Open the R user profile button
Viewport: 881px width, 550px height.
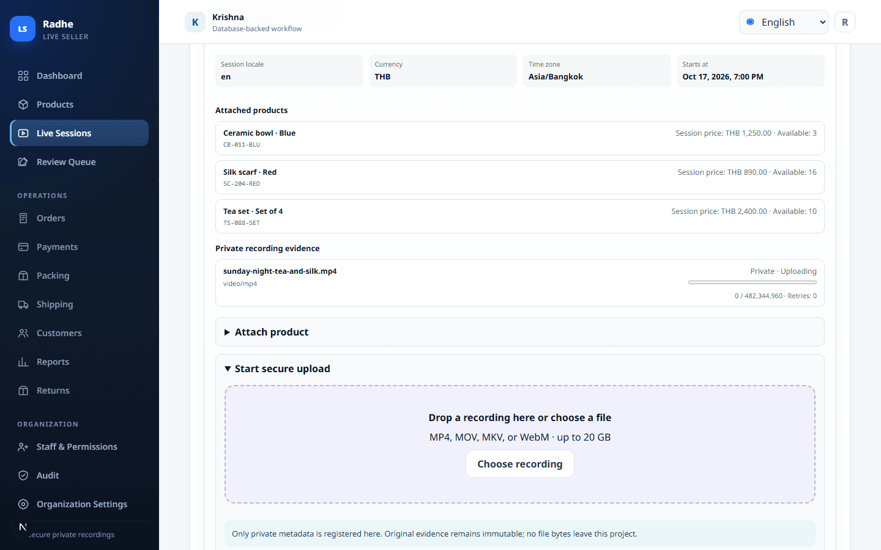pyautogui.click(x=845, y=22)
